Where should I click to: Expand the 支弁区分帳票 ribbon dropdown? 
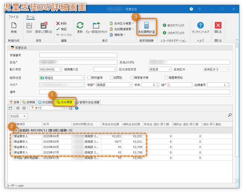(x=122, y=23)
